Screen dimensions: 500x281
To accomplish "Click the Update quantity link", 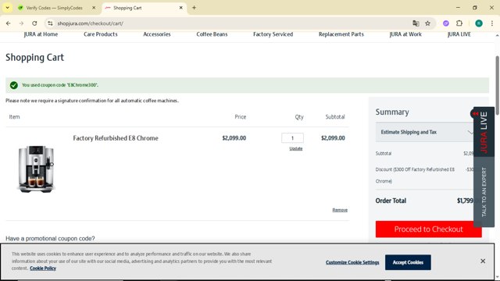I will click(295, 148).
